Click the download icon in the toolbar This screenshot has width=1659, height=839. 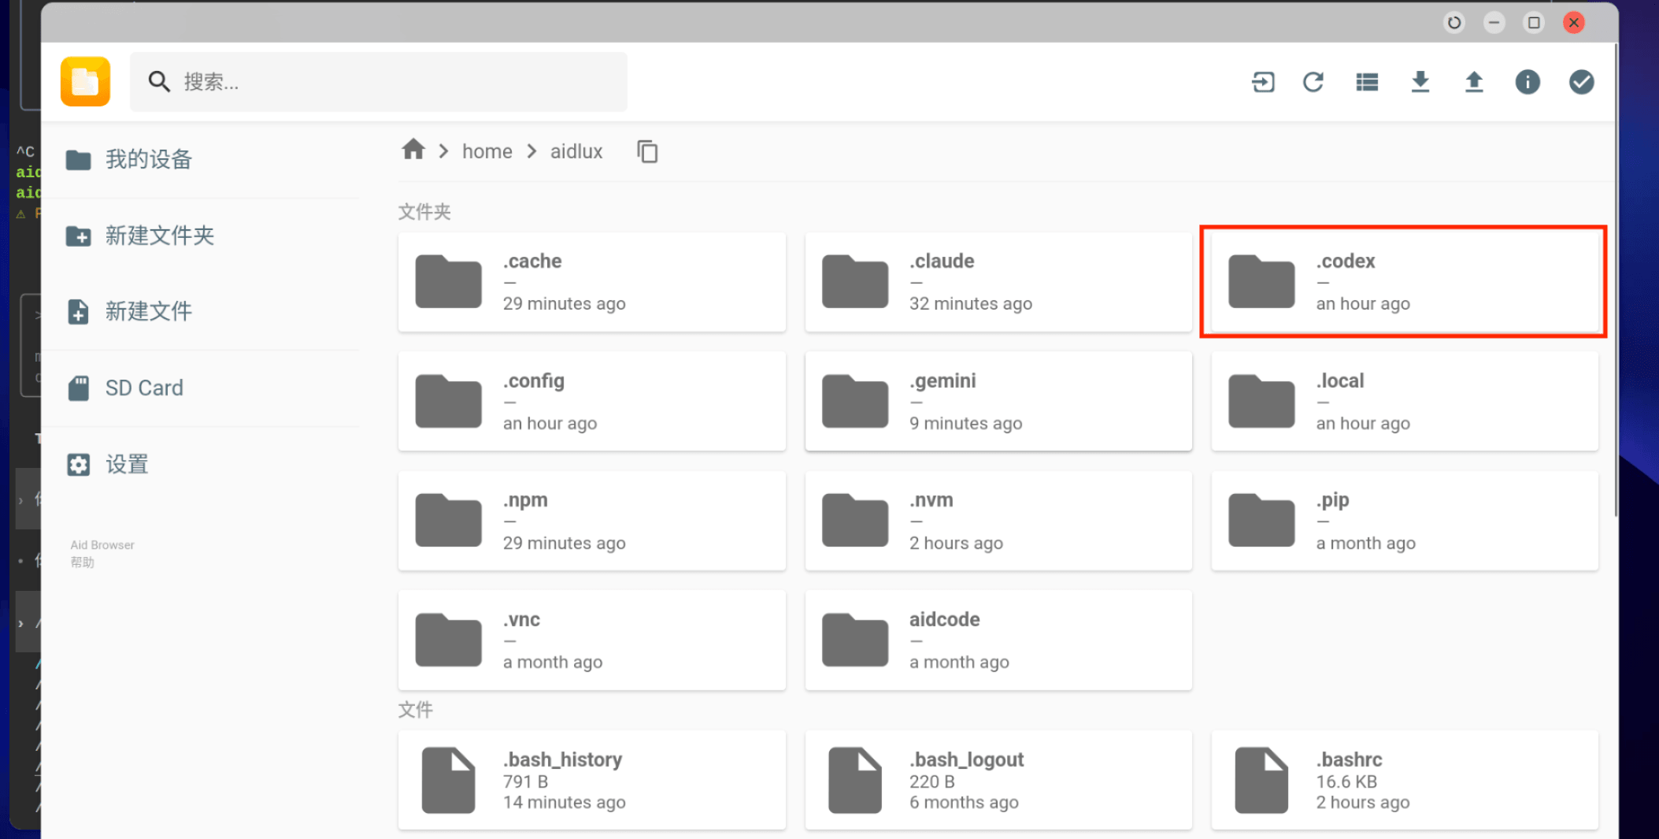point(1420,82)
